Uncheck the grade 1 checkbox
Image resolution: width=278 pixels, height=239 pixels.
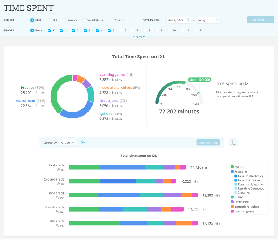[61, 30]
